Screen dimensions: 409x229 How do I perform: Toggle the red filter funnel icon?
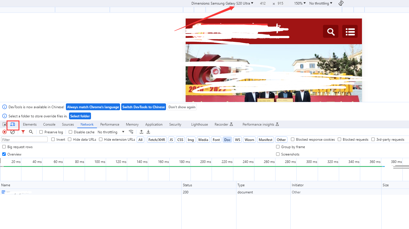tap(23, 132)
